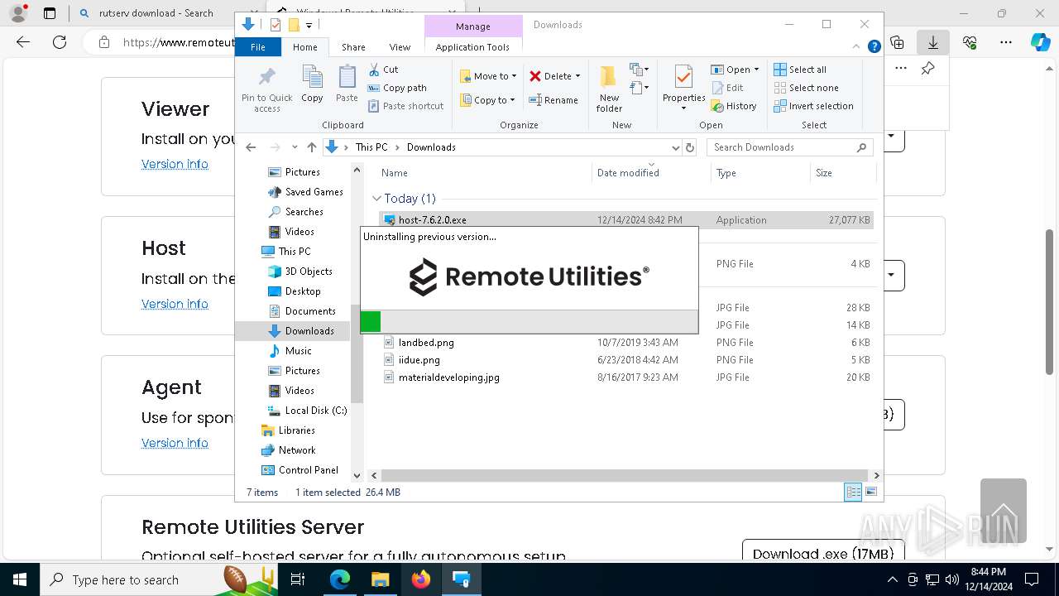Click the horizontal file list scrollbar

coord(625,475)
